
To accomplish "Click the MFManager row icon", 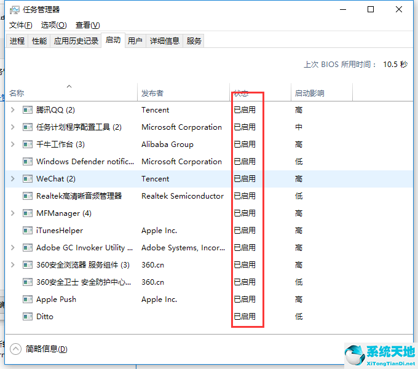I will click(28, 213).
